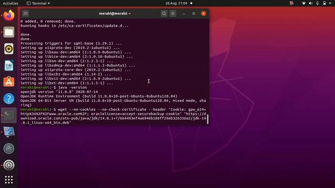Click the terminal search icon
Screen dimensions: 335x188
point(164,14)
